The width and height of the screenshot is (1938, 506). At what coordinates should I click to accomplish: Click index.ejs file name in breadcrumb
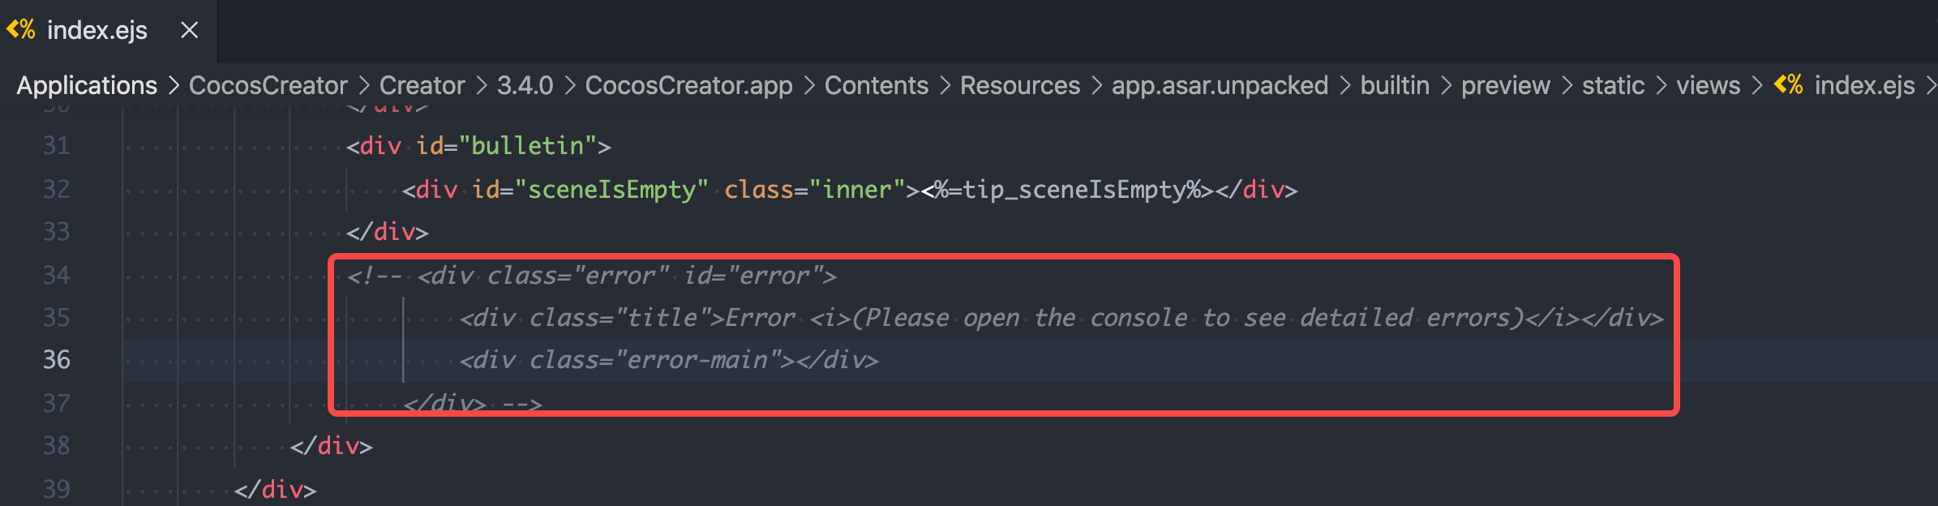point(1864,85)
